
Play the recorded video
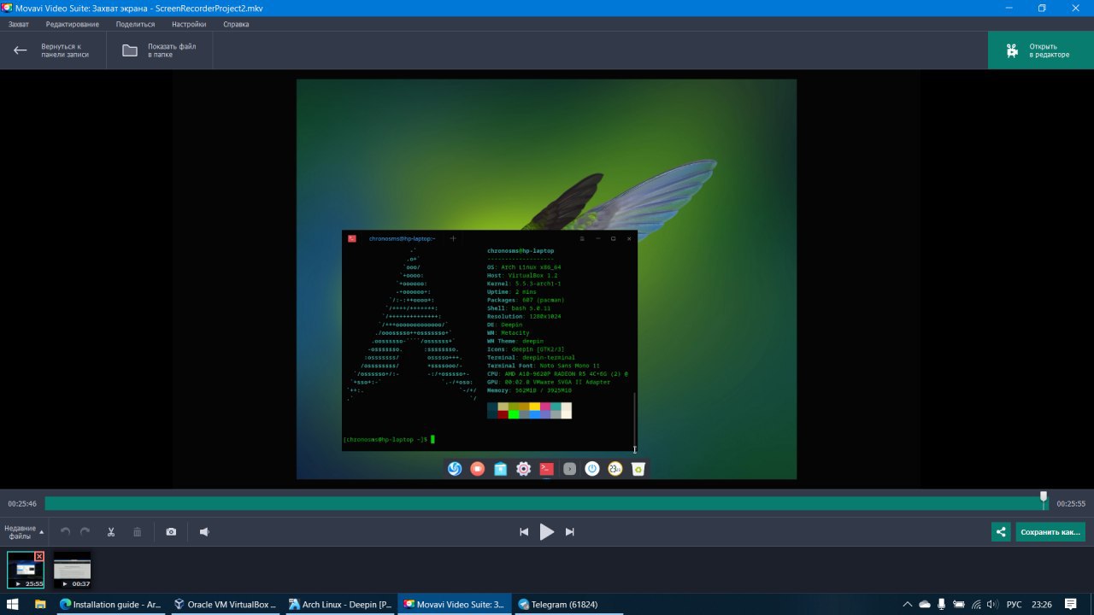[547, 532]
